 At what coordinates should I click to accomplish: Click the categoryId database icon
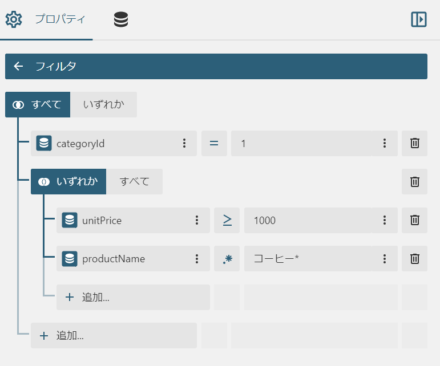pyautogui.click(x=44, y=143)
